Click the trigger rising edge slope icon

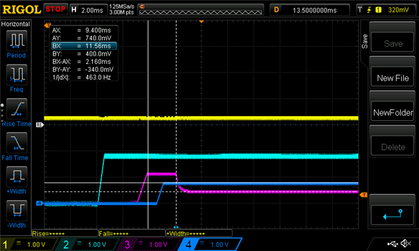369,10
